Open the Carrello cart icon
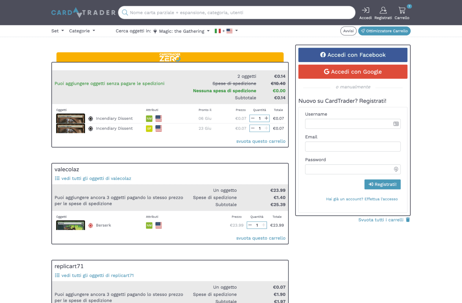Image resolution: width=462 pixels, height=303 pixels. 402,10
